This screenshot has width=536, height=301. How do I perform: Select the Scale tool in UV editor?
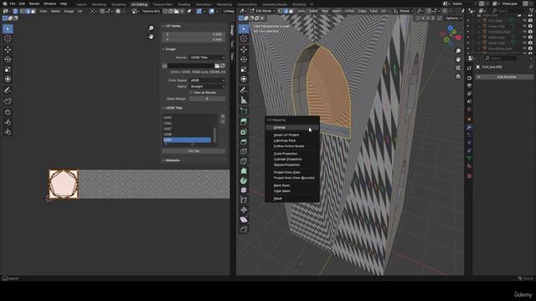pyautogui.click(x=8, y=69)
